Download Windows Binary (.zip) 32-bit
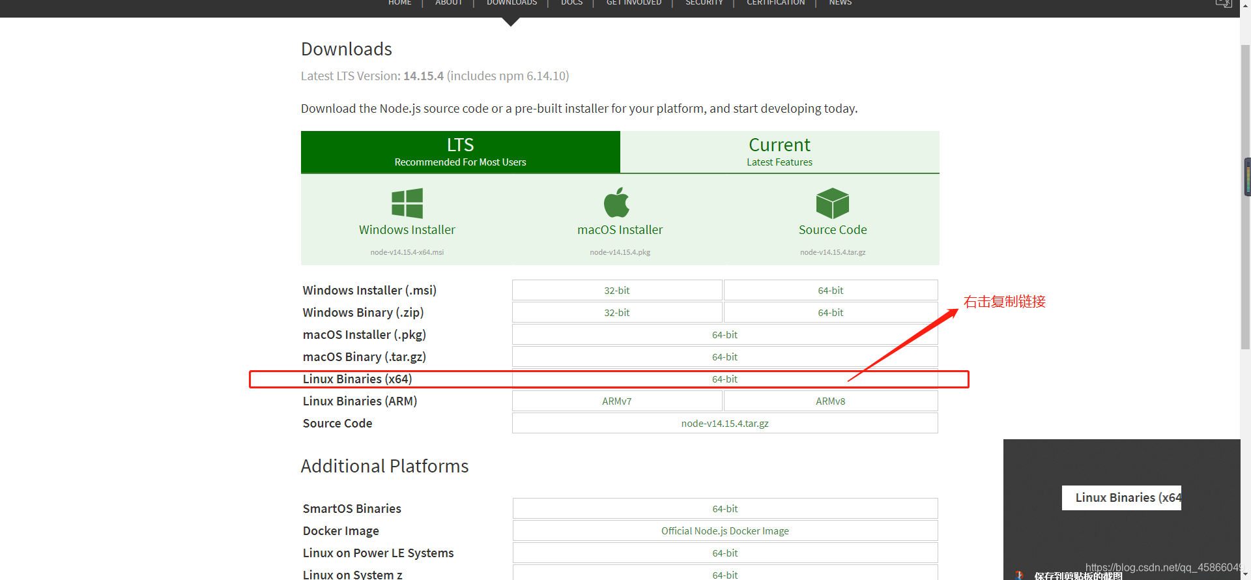 pyautogui.click(x=617, y=313)
